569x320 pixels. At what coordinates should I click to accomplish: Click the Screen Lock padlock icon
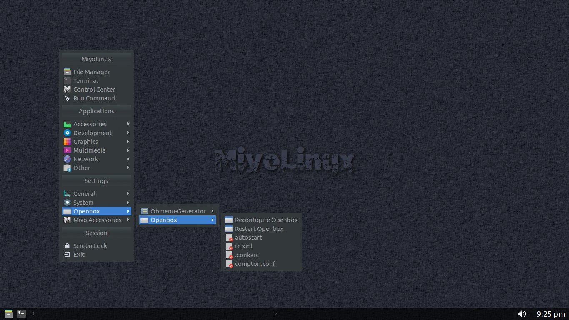67,245
